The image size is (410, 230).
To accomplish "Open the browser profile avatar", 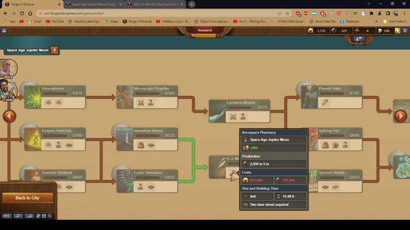I will [396, 13].
